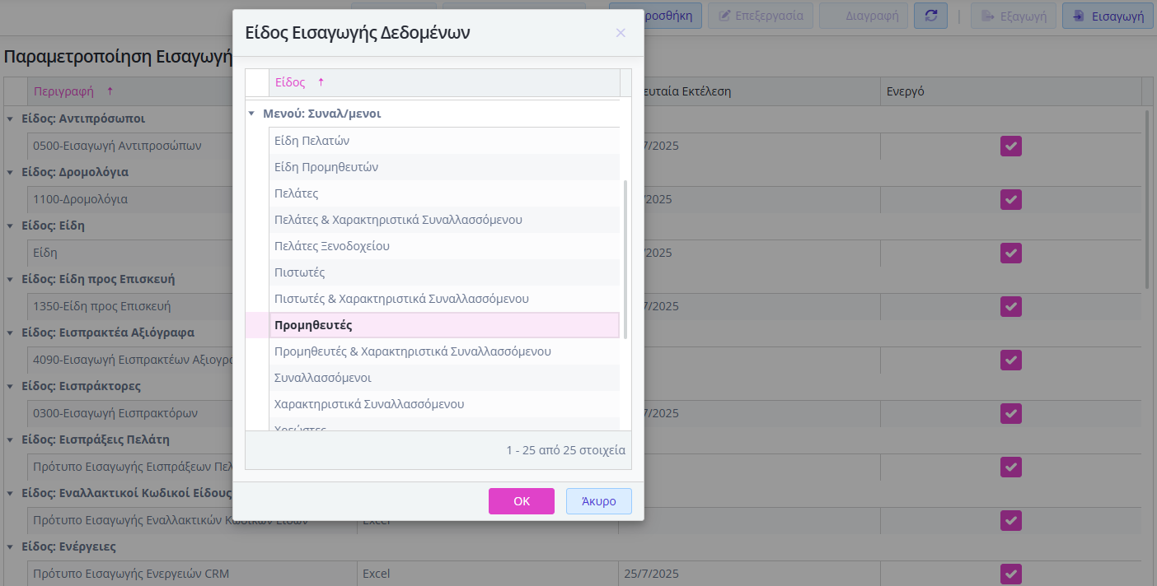Confirm selection with the OK button
This screenshot has height=586, width=1157.
522,501
